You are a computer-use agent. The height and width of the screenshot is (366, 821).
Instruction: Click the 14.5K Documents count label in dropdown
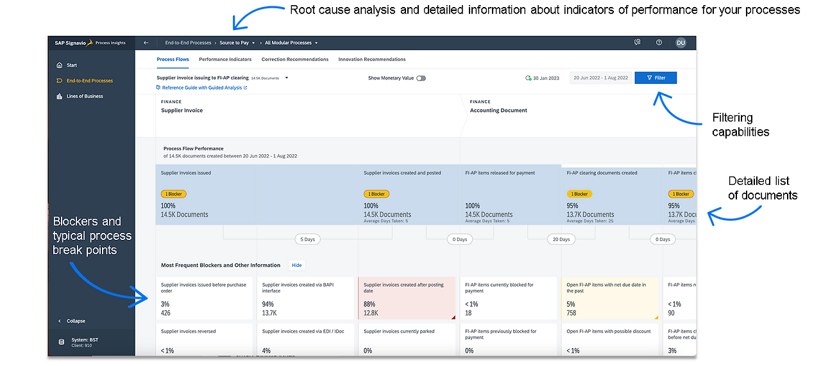[265, 78]
